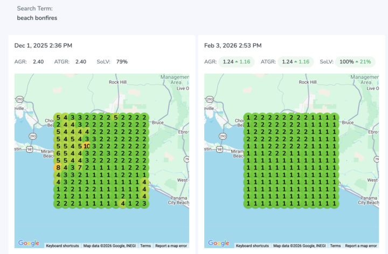Click Report a map error on left map
388x254 pixels.
(x=171, y=245)
